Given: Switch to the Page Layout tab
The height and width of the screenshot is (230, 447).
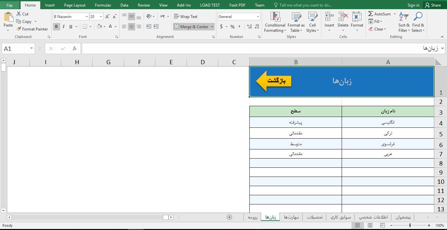Looking at the screenshot, I should coord(75,5).
